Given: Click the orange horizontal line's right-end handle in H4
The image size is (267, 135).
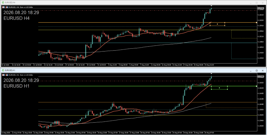Looking at the screenshot, I should [x=257, y=22].
